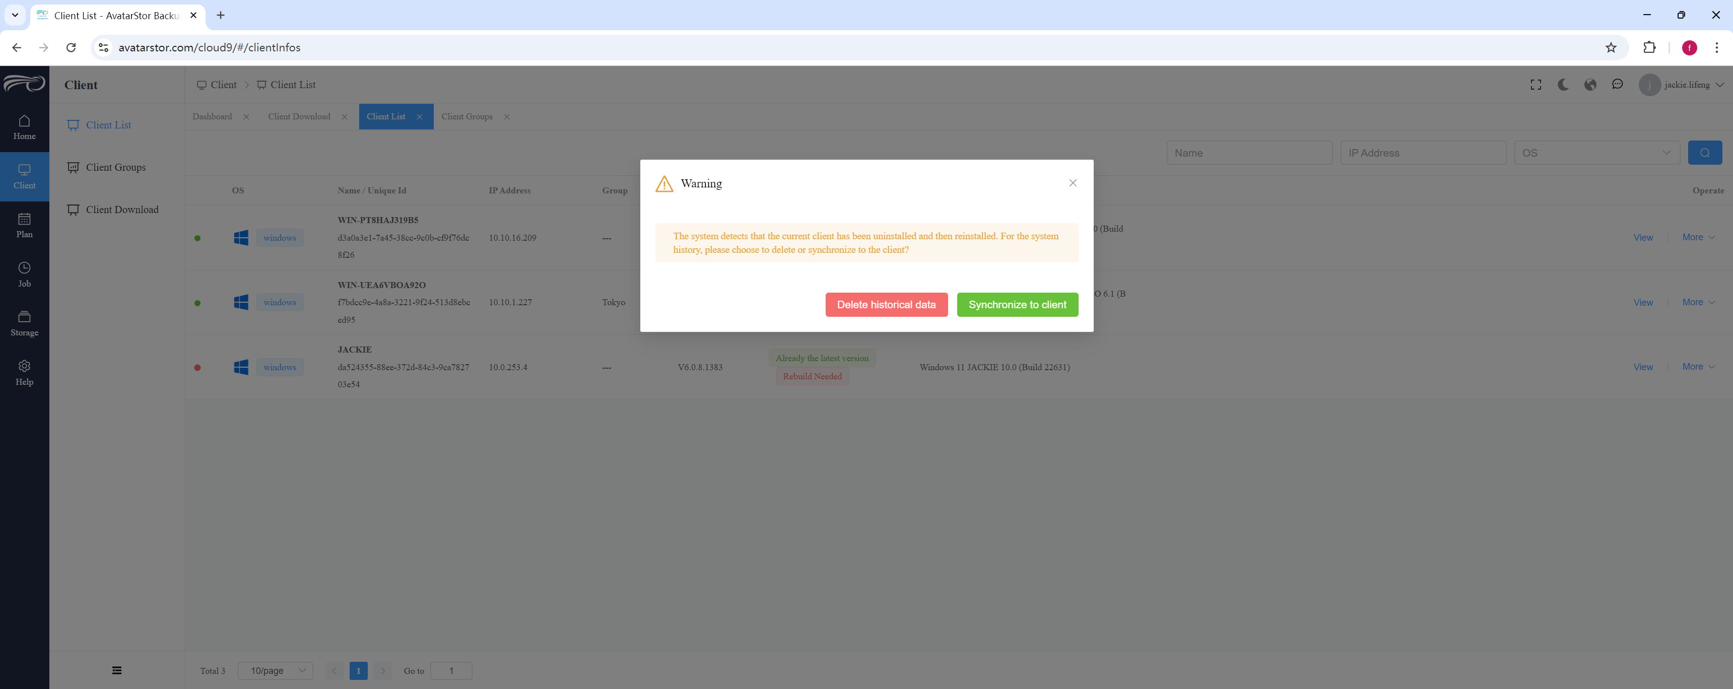Switch to dark mode moon icon
1733x689 pixels.
[x=1563, y=85]
